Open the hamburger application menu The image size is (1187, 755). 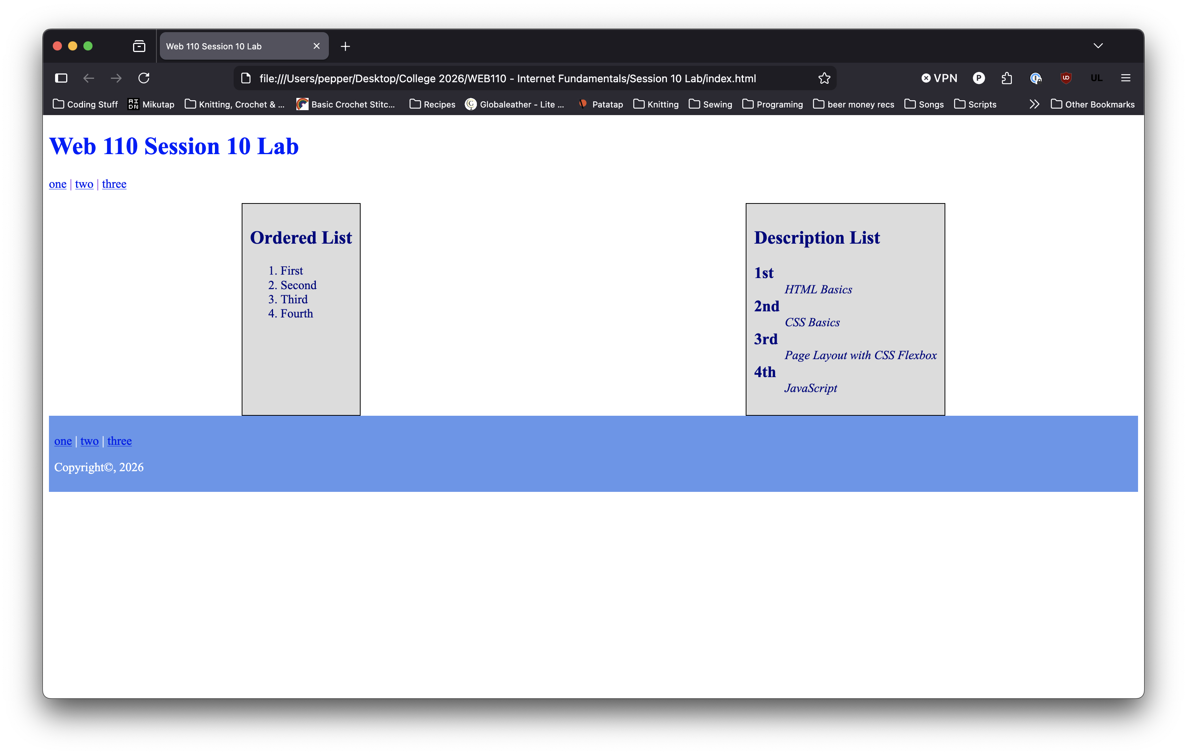tap(1125, 78)
